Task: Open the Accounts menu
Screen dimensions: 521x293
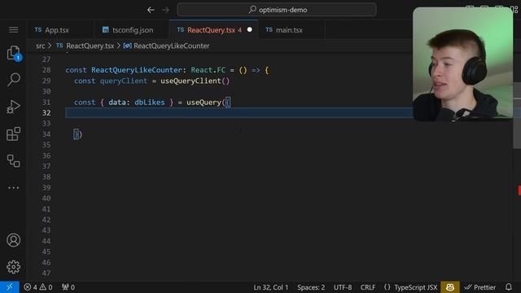Action: 13,240
